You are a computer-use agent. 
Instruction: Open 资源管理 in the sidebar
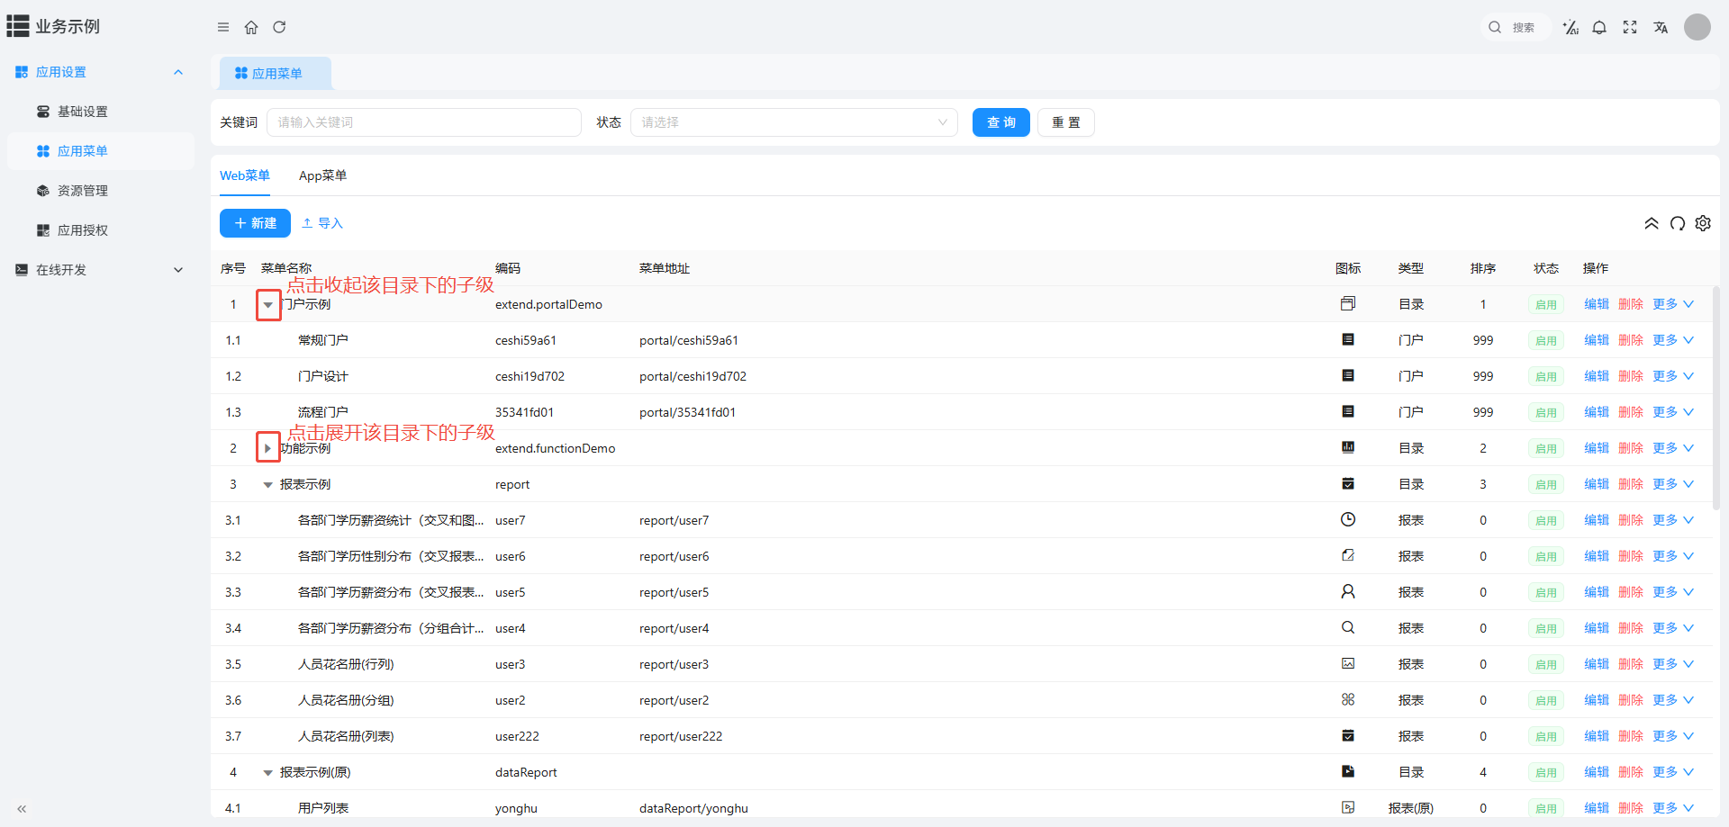tap(83, 191)
